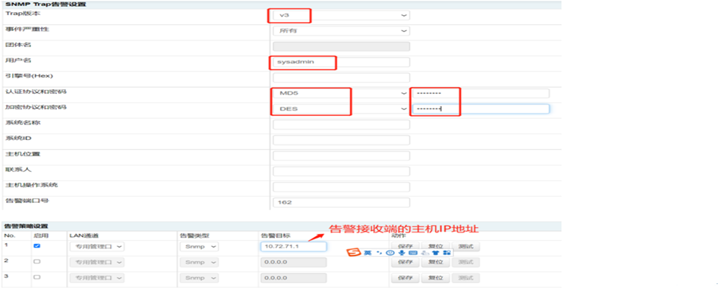Click the 告警端口号 label
719x290 pixels.
click(27, 201)
